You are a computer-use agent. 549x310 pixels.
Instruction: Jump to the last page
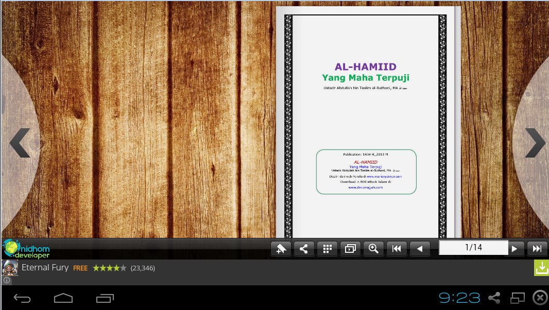coord(537,249)
